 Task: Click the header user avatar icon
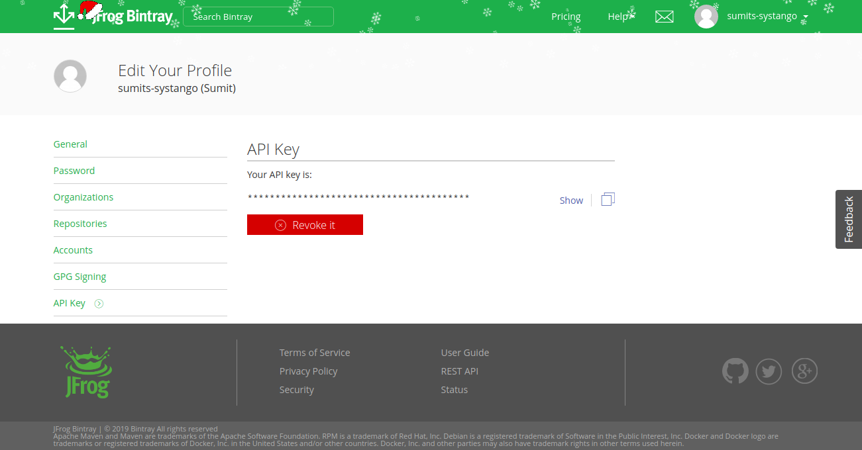click(x=706, y=17)
